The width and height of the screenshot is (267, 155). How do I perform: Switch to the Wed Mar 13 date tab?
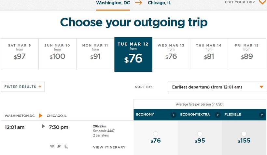171,54
